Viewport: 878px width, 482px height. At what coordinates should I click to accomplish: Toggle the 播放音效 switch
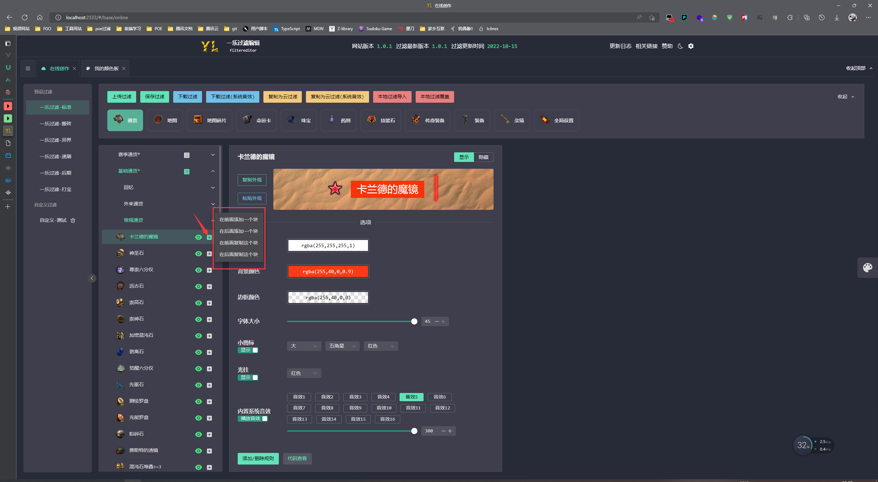[x=253, y=419]
